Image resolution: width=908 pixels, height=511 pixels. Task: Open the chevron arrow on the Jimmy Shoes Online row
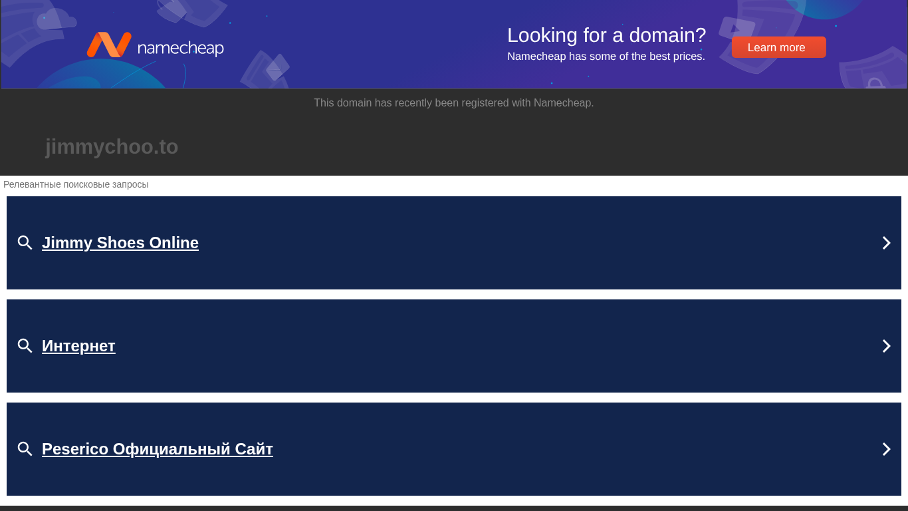tap(886, 243)
